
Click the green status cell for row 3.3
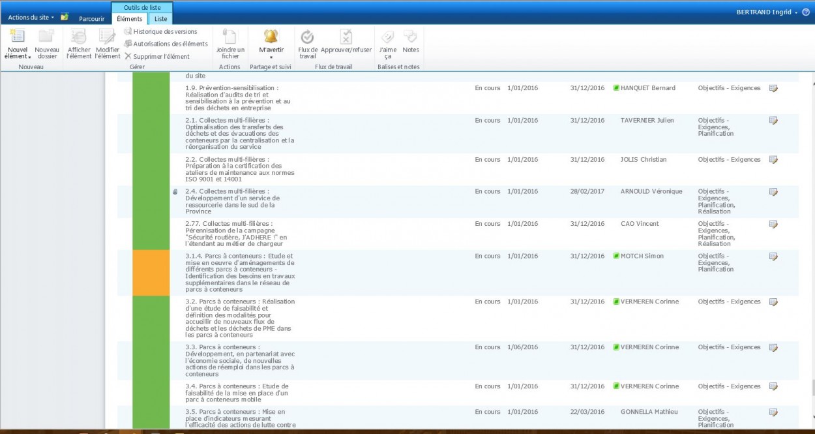click(151, 361)
